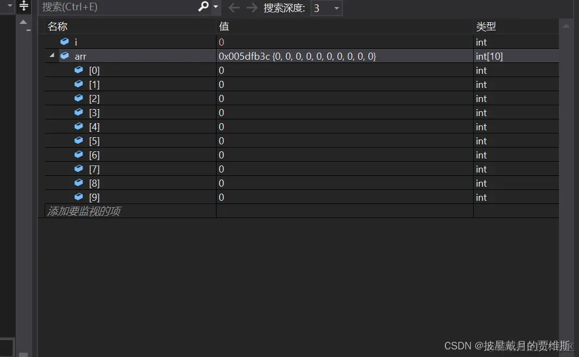Viewport: 579px width, 357px height.
Task: Select the [5] element name
Action: coord(94,141)
